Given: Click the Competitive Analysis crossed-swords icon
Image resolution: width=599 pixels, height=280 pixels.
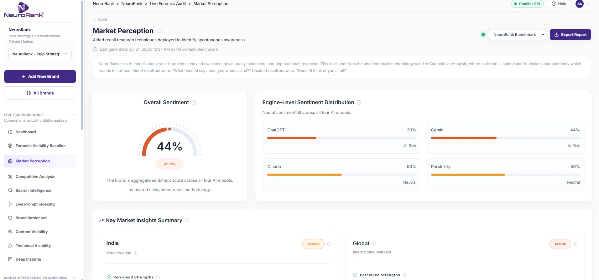Looking at the screenshot, I should coord(10,177).
